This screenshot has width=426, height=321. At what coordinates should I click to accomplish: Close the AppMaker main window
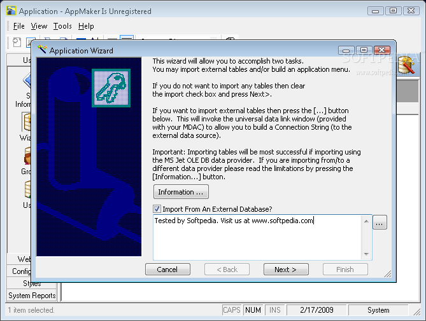pos(411,11)
